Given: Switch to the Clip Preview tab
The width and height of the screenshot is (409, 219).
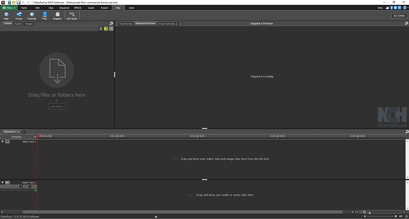Looking at the screenshot, I should click(x=126, y=24).
